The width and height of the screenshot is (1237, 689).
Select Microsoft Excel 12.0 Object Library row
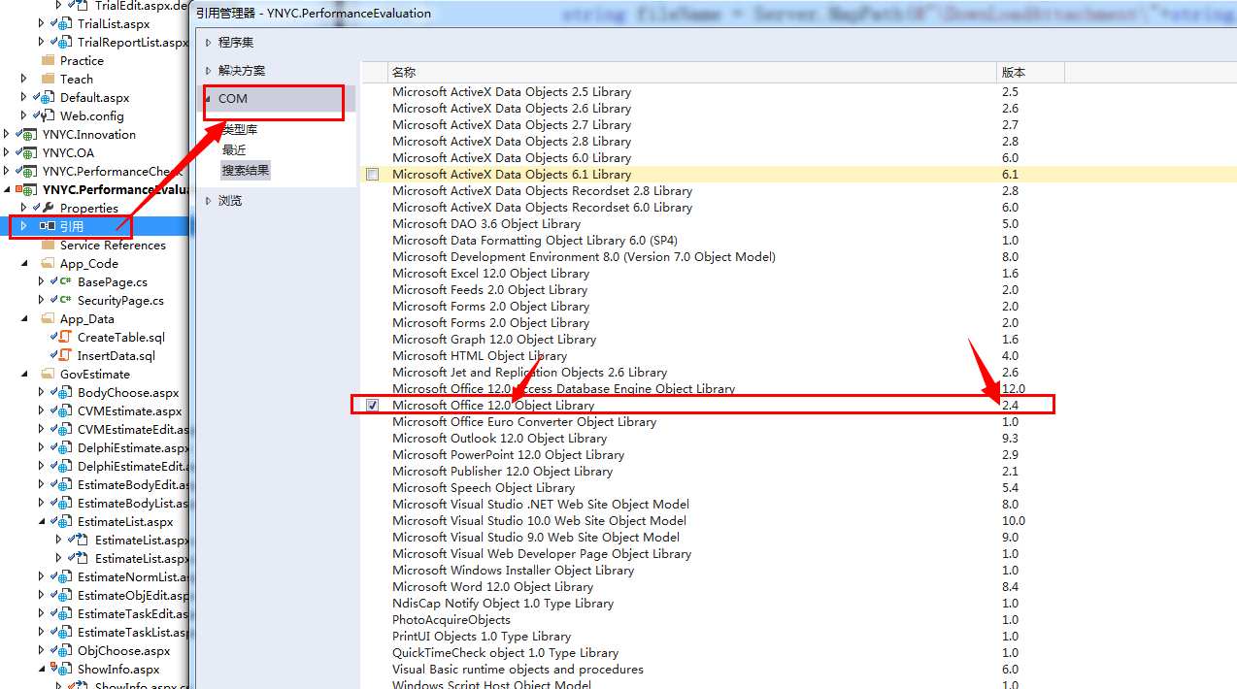(798, 274)
